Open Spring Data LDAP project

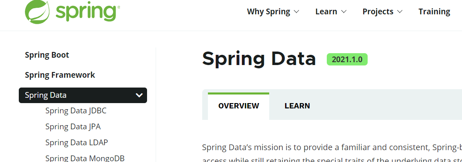pos(77,142)
